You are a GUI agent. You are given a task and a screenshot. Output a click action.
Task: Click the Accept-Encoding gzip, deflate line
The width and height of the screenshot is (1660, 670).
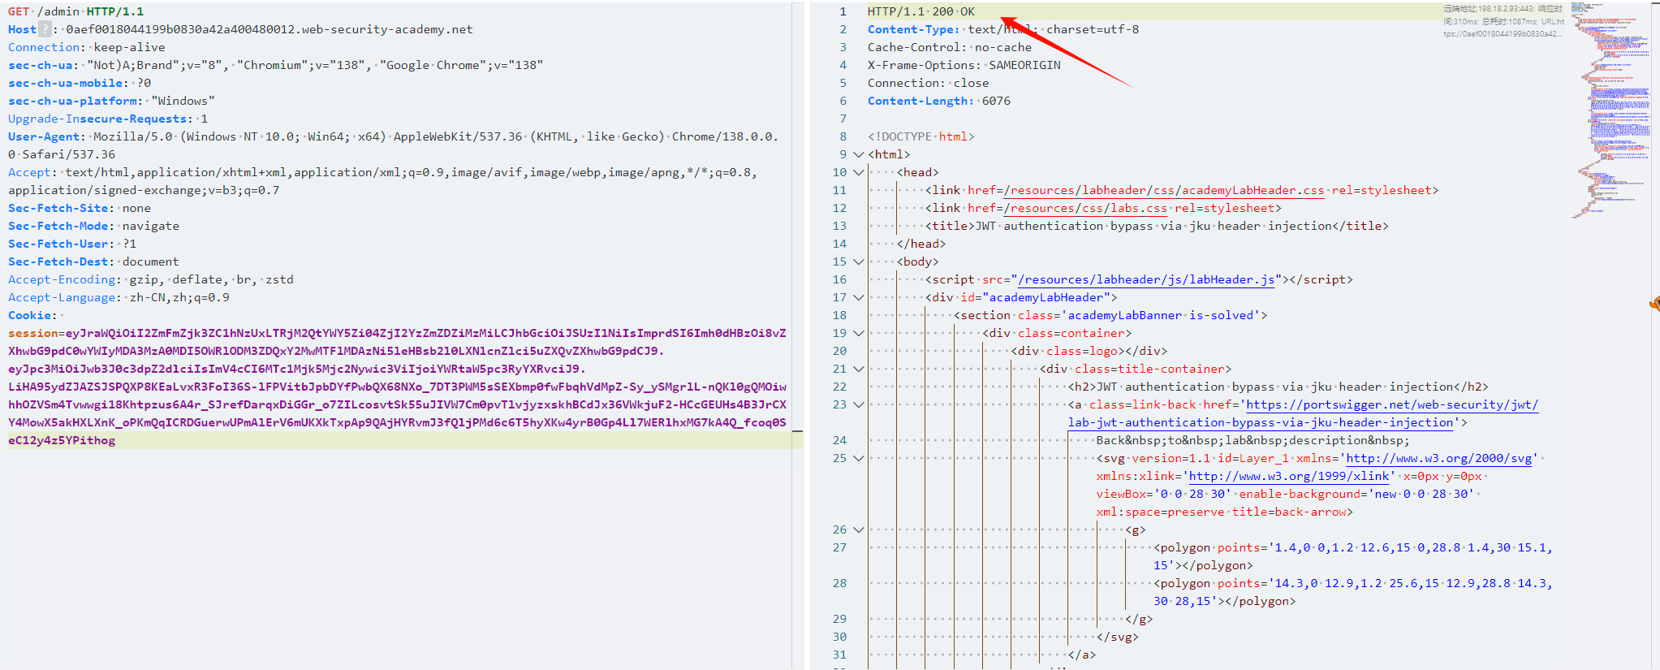tap(150, 279)
